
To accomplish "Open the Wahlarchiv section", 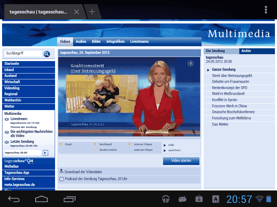I will click(28, 100).
